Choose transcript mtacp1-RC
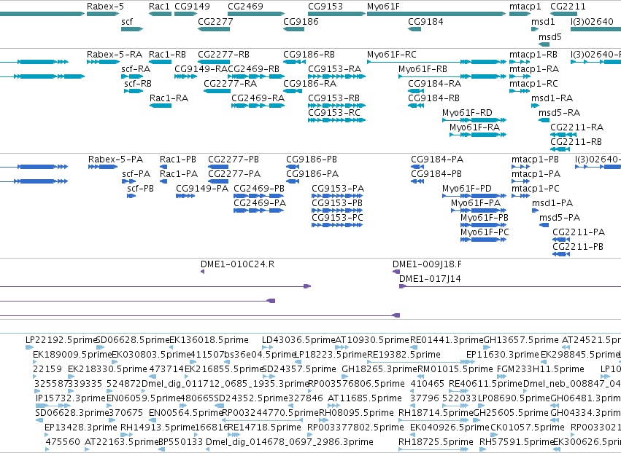Screen dimensions: 621x453 pyautogui.click(x=520, y=91)
